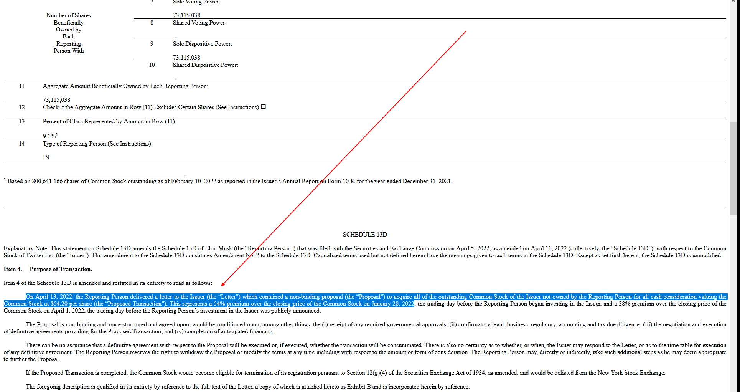This screenshot has width=740, height=392.
Task: Click the scrollbar up arrow
Action: 733,2
